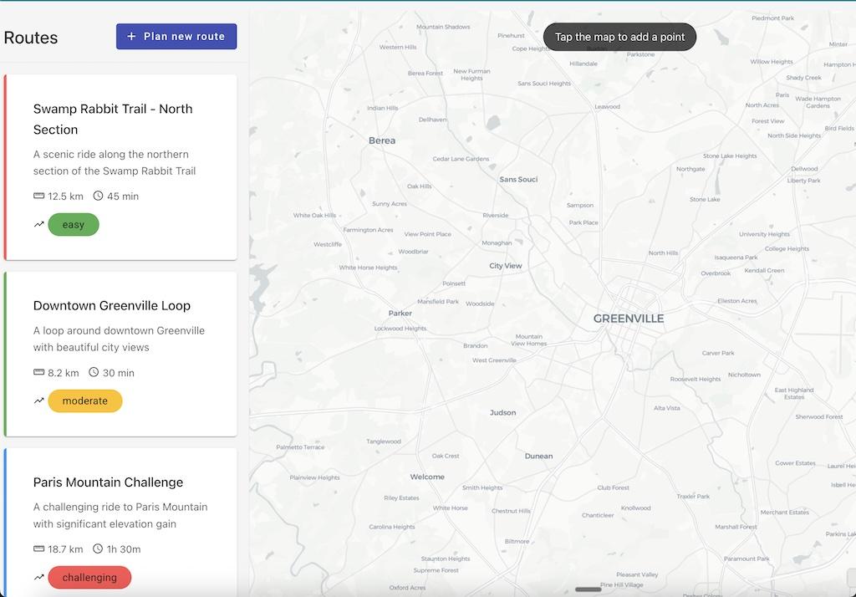Open the Swamp Rabbit Trail - North Section card
This screenshot has height=597, width=856.
(x=120, y=167)
